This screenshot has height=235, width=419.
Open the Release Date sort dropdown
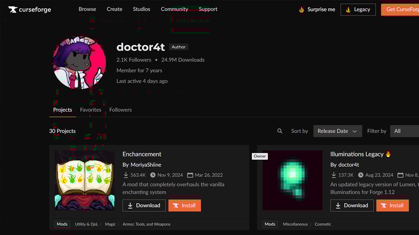click(337, 131)
